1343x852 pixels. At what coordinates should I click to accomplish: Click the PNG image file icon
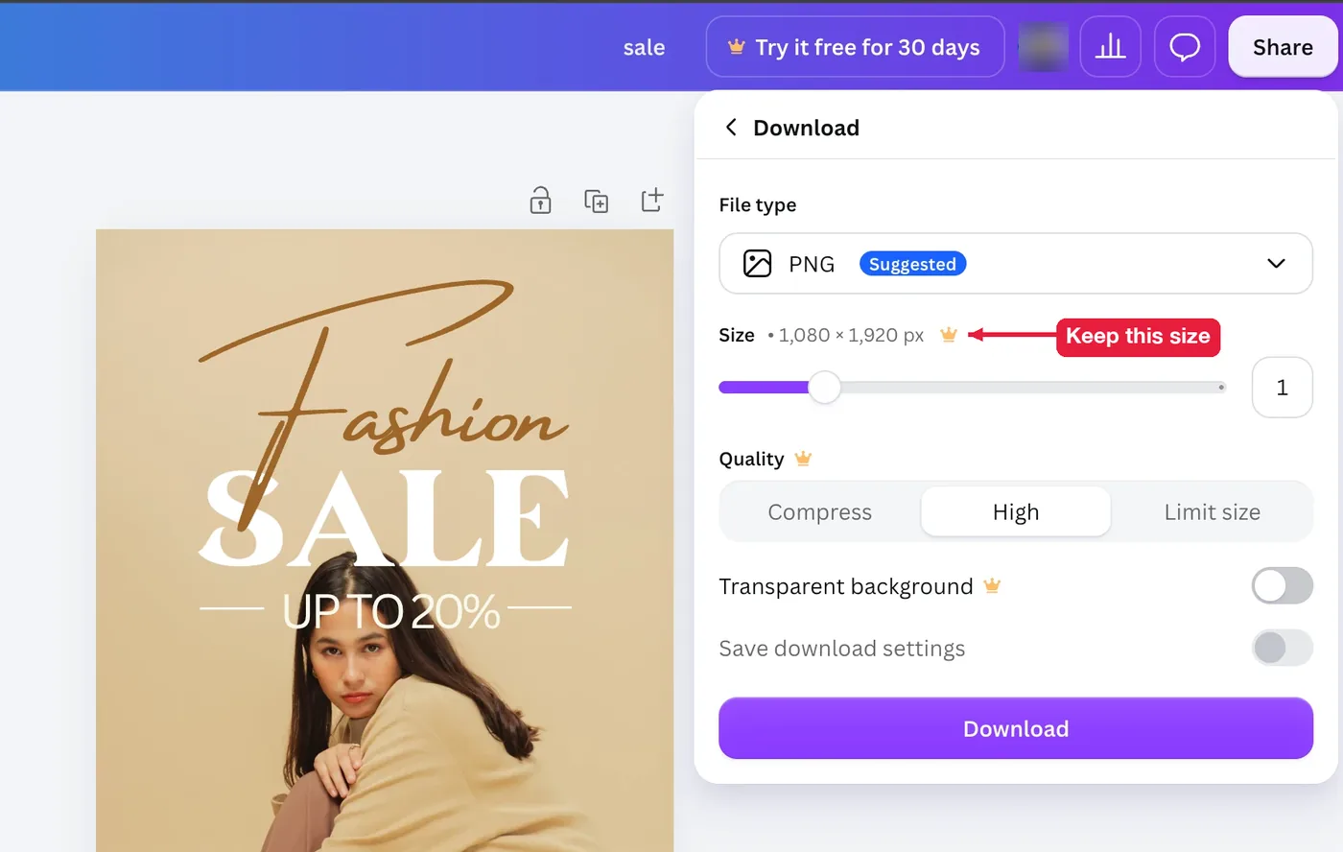tap(758, 263)
